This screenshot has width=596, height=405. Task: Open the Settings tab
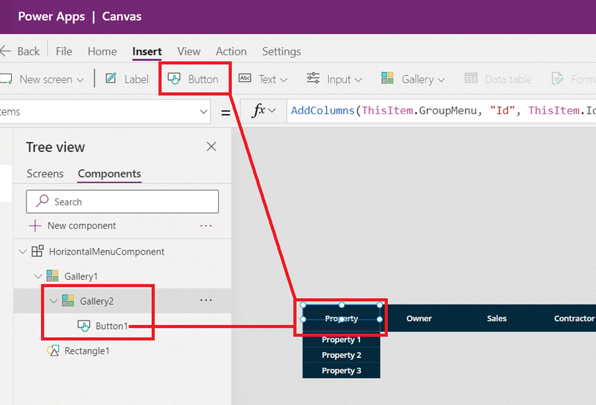[x=281, y=51]
